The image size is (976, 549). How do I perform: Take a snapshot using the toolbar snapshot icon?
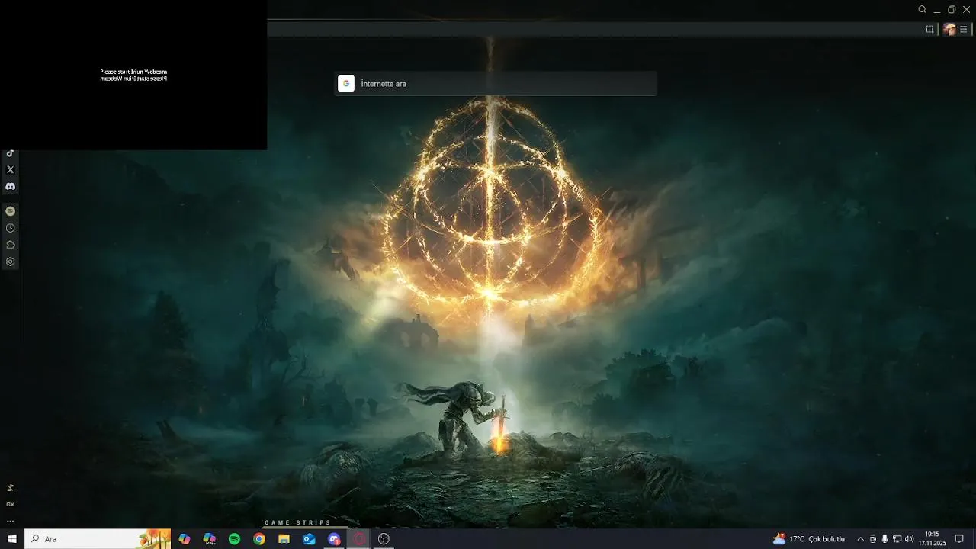click(929, 29)
